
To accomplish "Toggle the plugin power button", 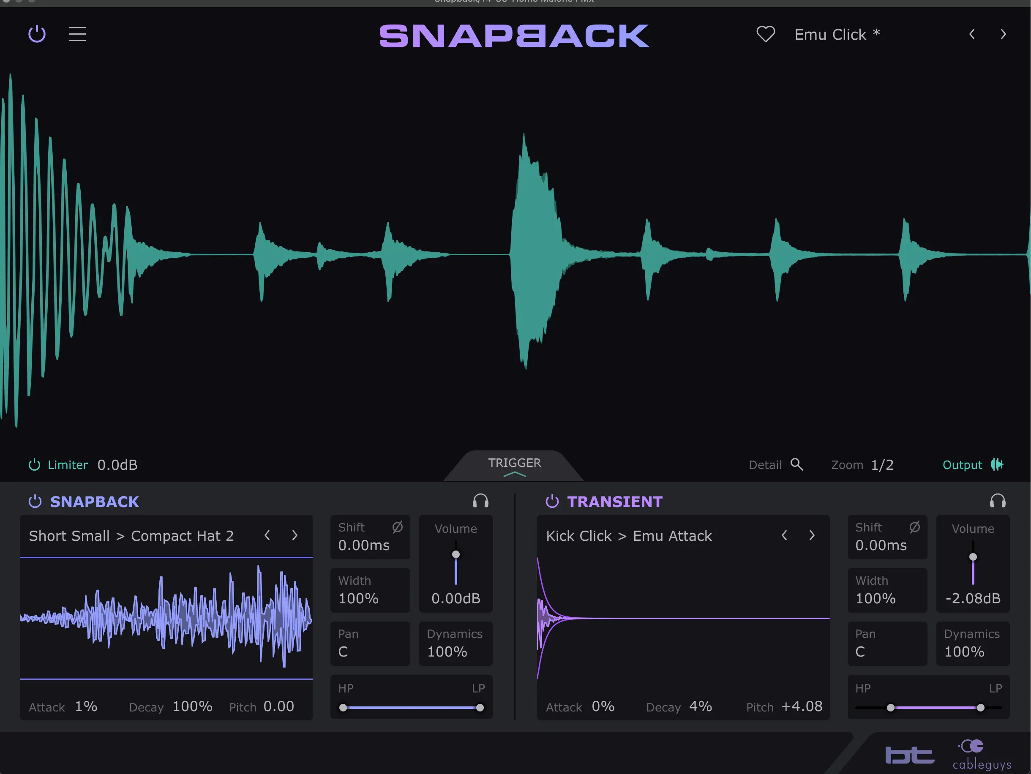I will tap(37, 33).
